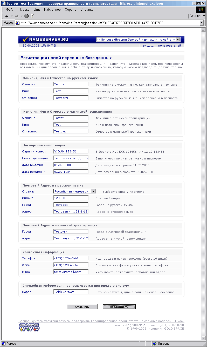Open the address bar URL dropdown
The image size is (207, 347).
coord(202,23)
